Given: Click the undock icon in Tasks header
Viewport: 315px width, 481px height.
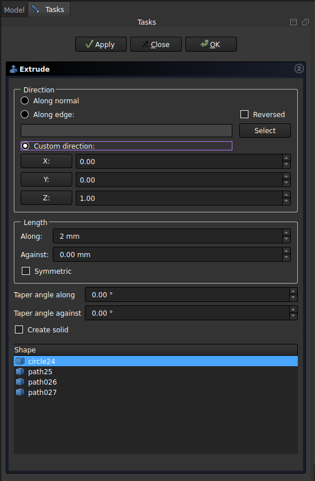Looking at the screenshot, I should point(305,22).
